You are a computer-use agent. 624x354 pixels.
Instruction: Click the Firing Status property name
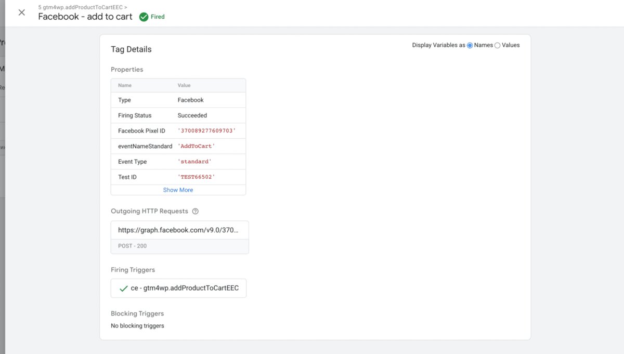tap(135, 115)
